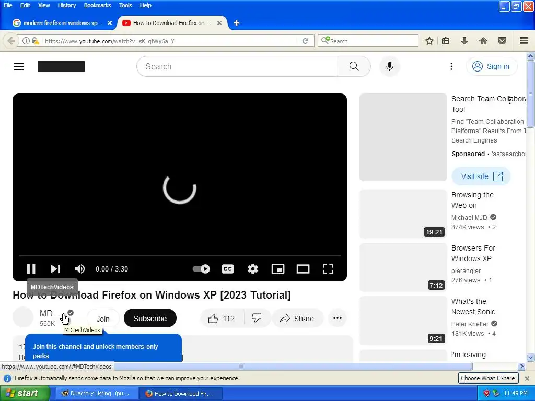The image size is (535, 401).
Task: Save page to Pocket icon
Action: pos(502,41)
